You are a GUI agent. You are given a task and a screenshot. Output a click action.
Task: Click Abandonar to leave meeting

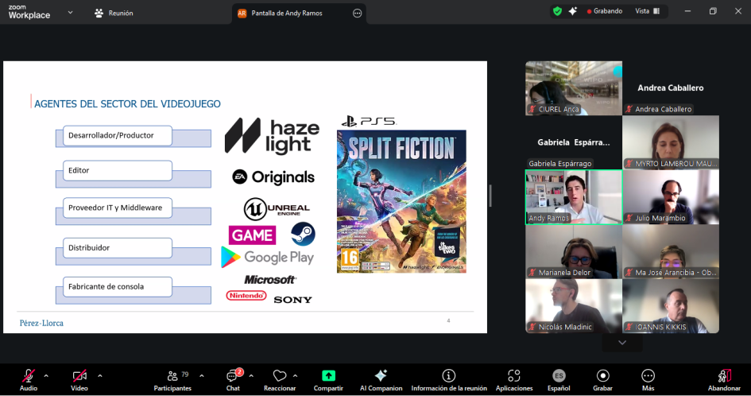point(724,380)
